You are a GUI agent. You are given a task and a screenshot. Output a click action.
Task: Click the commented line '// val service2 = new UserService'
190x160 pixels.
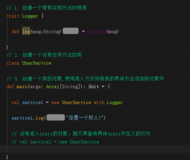coord(55,142)
